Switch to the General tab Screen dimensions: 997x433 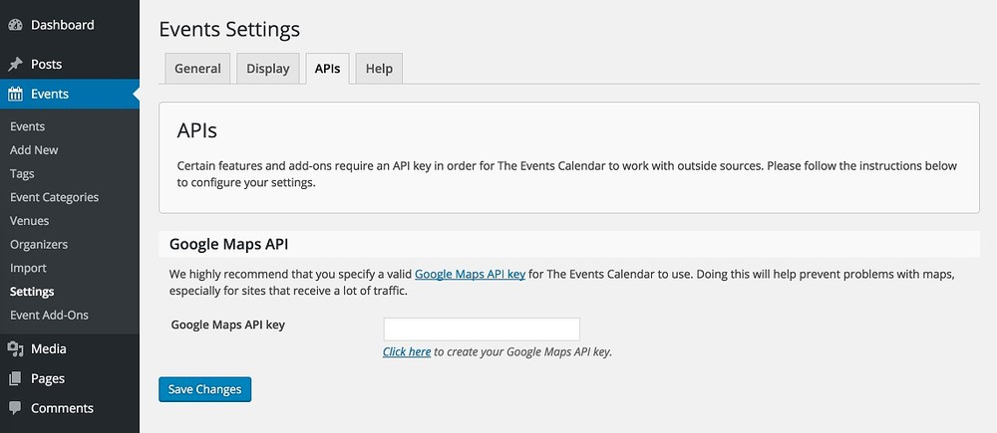tap(197, 69)
